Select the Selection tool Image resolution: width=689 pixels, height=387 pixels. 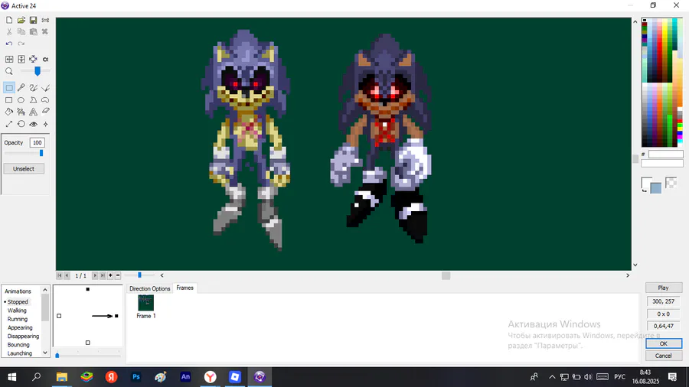[8, 88]
